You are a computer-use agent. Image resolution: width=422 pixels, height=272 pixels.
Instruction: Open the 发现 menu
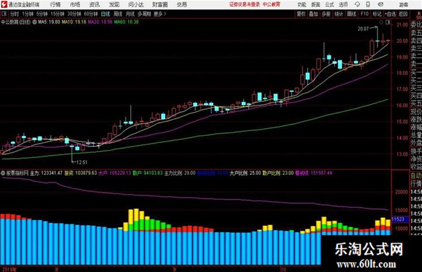[114, 4]
